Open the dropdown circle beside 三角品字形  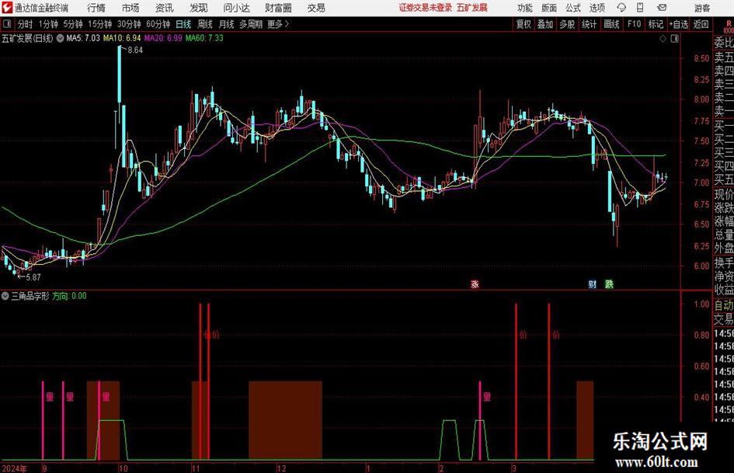point(5,296)
